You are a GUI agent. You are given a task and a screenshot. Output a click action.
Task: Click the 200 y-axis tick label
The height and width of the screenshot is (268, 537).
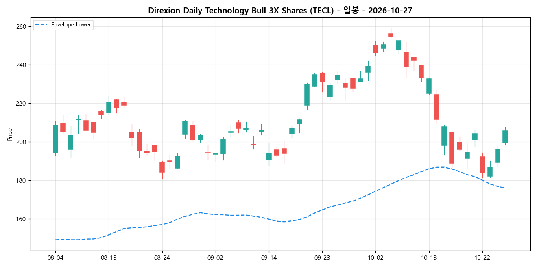click(x=20, y=142)
